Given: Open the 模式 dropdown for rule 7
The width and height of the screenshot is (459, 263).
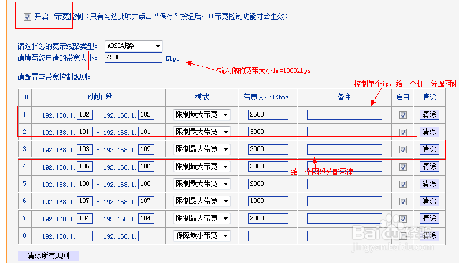Looking at the screenshot, I should click(x=202, y=219).
